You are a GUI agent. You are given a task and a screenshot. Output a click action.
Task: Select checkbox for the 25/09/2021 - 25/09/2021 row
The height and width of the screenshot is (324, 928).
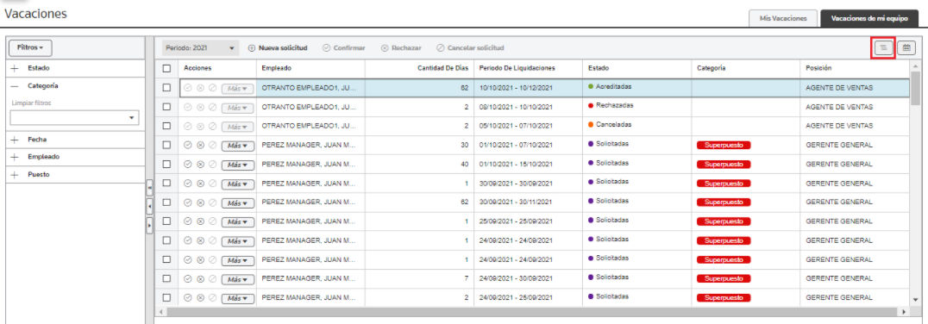tap(167, 221)
